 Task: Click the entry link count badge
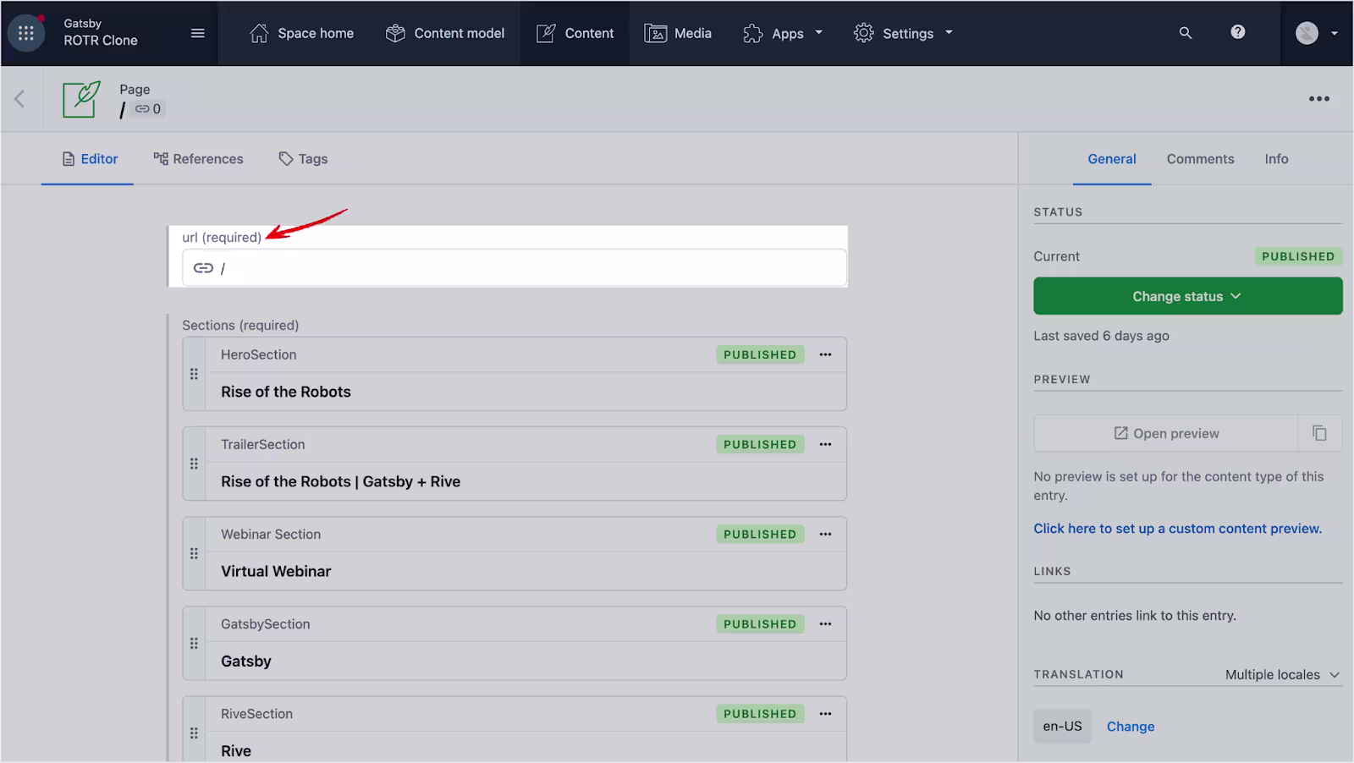(x=148, y=109)
